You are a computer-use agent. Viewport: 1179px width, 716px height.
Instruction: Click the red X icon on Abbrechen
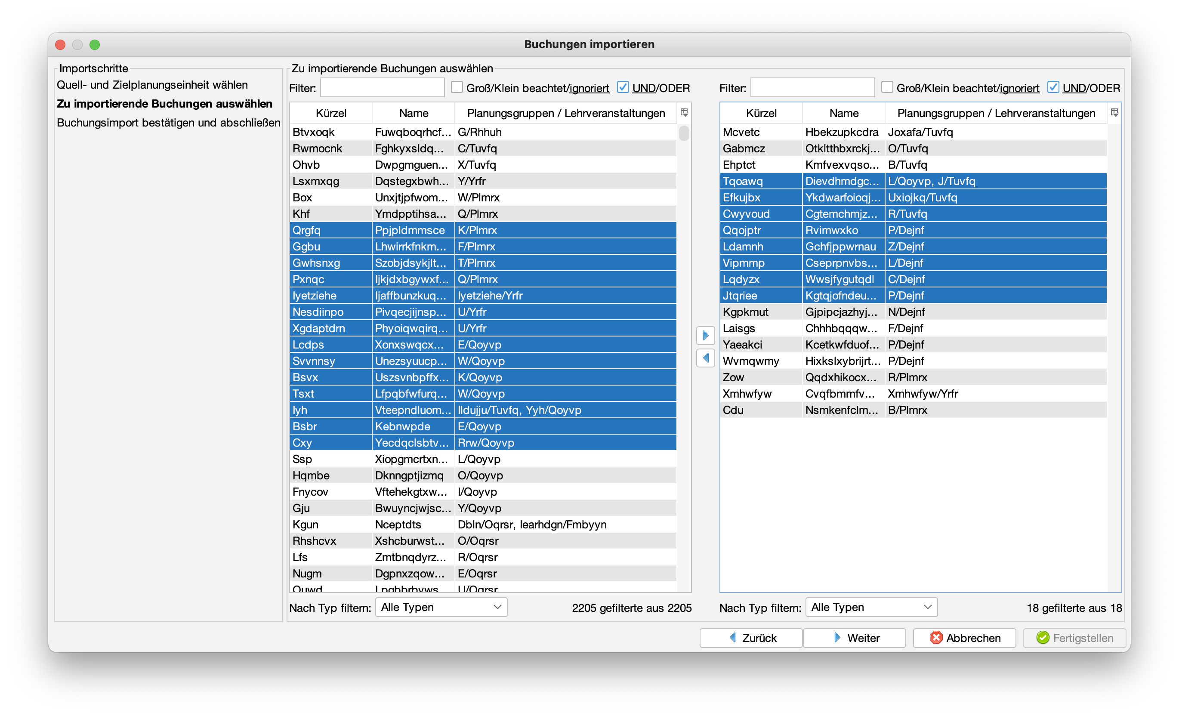pyautogui.click(x=935, y=638)
